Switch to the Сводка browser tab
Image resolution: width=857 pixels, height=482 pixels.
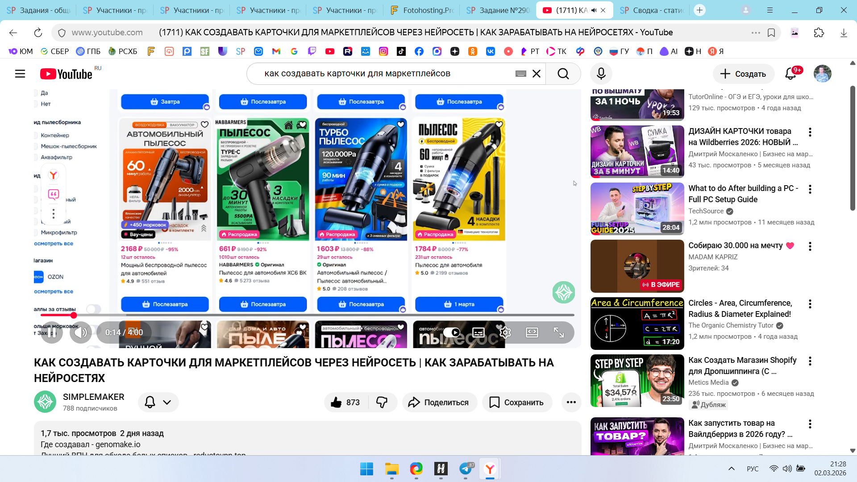[x=651, y=10]
